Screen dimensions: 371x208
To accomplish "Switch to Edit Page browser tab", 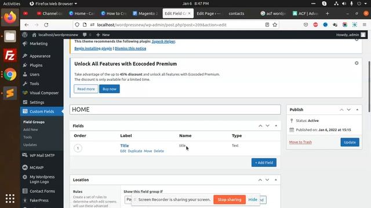I will [x=209, y=14].
